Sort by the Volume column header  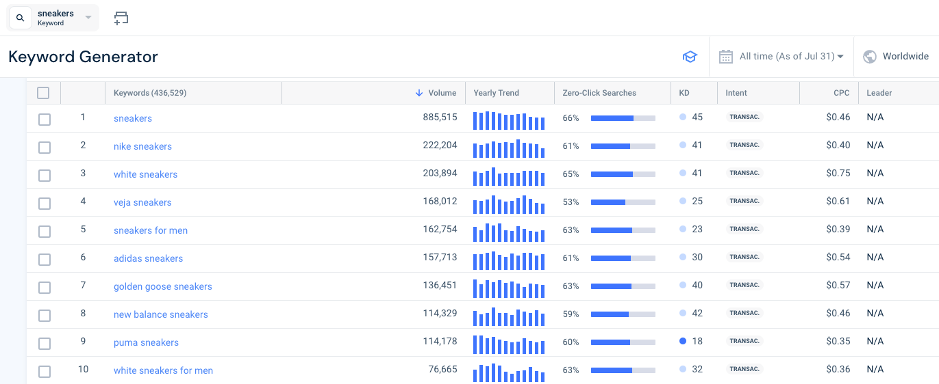click(x=442, y=93)
